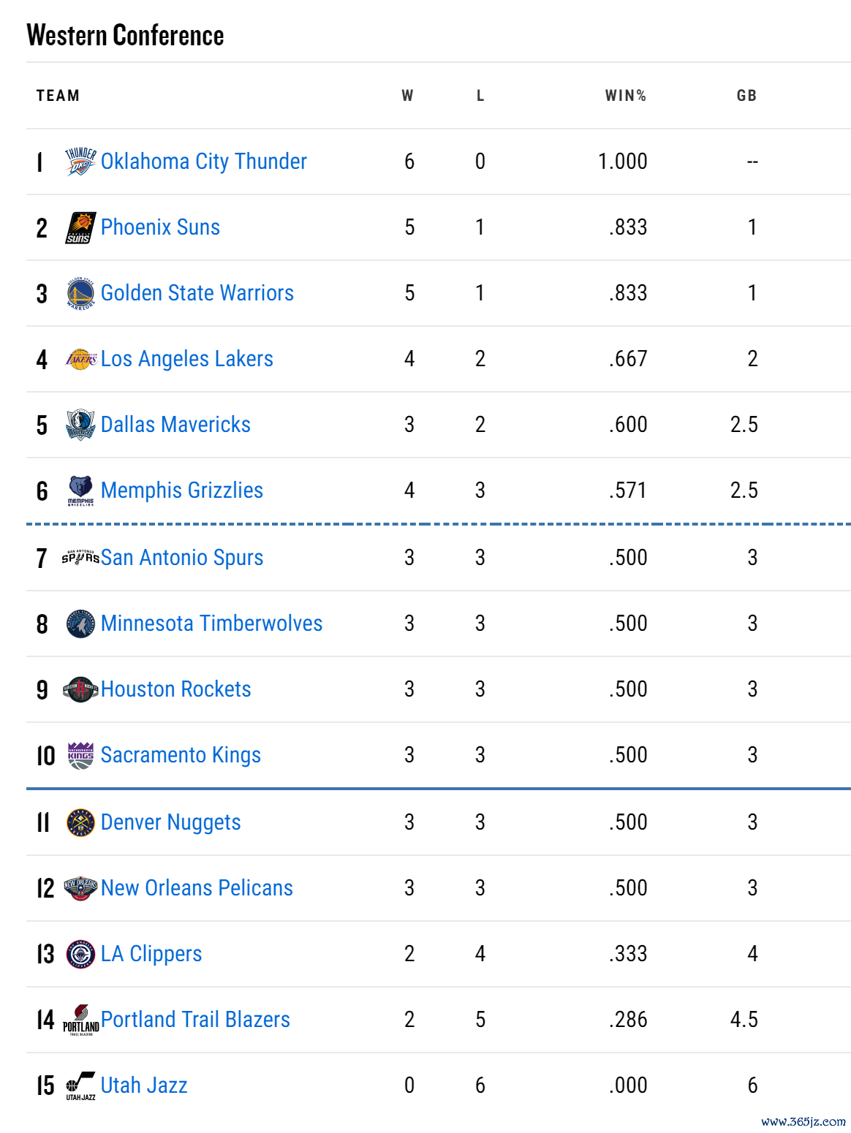Open the Portland Trail Blazers link
This screenshot has height=1133, width=851.
[x=195, y=1020]
